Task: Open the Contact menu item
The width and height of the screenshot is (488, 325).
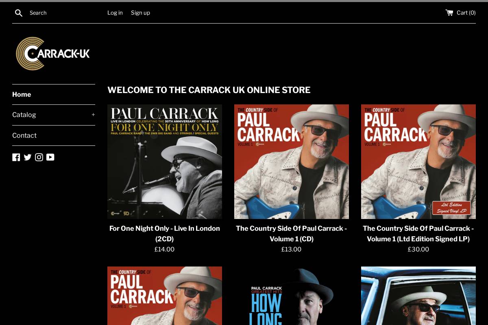Action: (24, 135)
